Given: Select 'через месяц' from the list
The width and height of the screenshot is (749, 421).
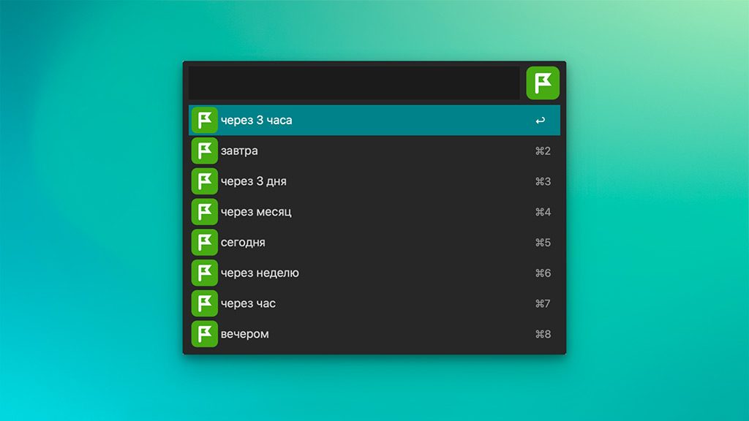Looking at the screenshot, I should point(374,212).
